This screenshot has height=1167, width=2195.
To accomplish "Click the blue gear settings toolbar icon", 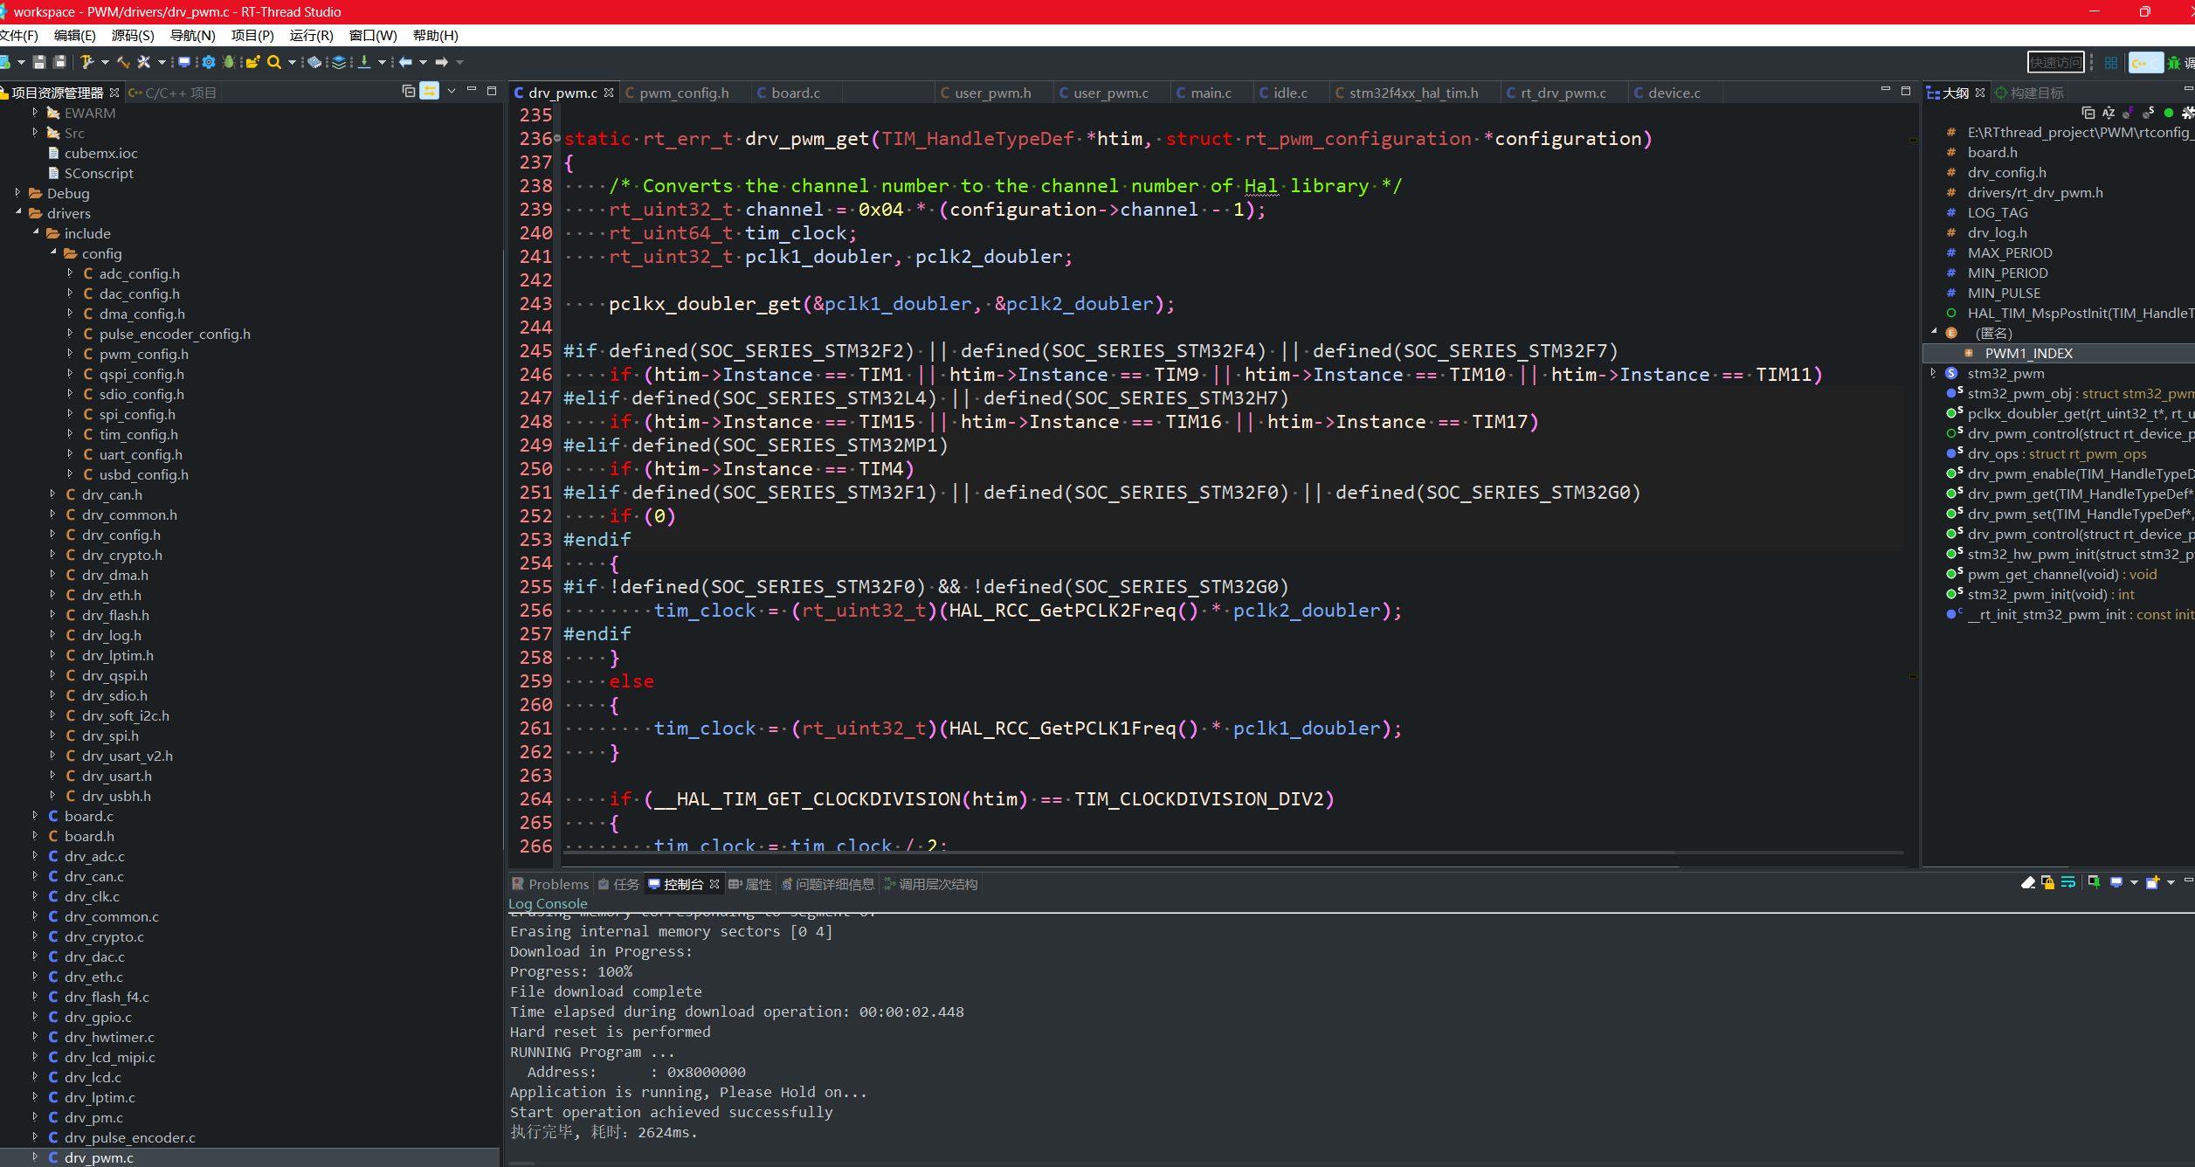I will tap(208, 62).
